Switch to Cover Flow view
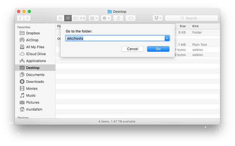 click(x=83, y=18)
